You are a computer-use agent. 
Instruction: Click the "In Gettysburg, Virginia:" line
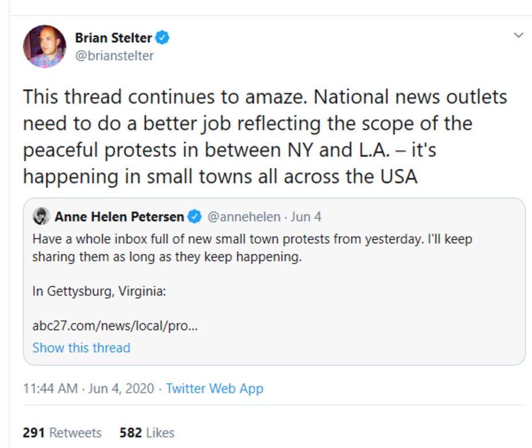[x=99, y=291]
